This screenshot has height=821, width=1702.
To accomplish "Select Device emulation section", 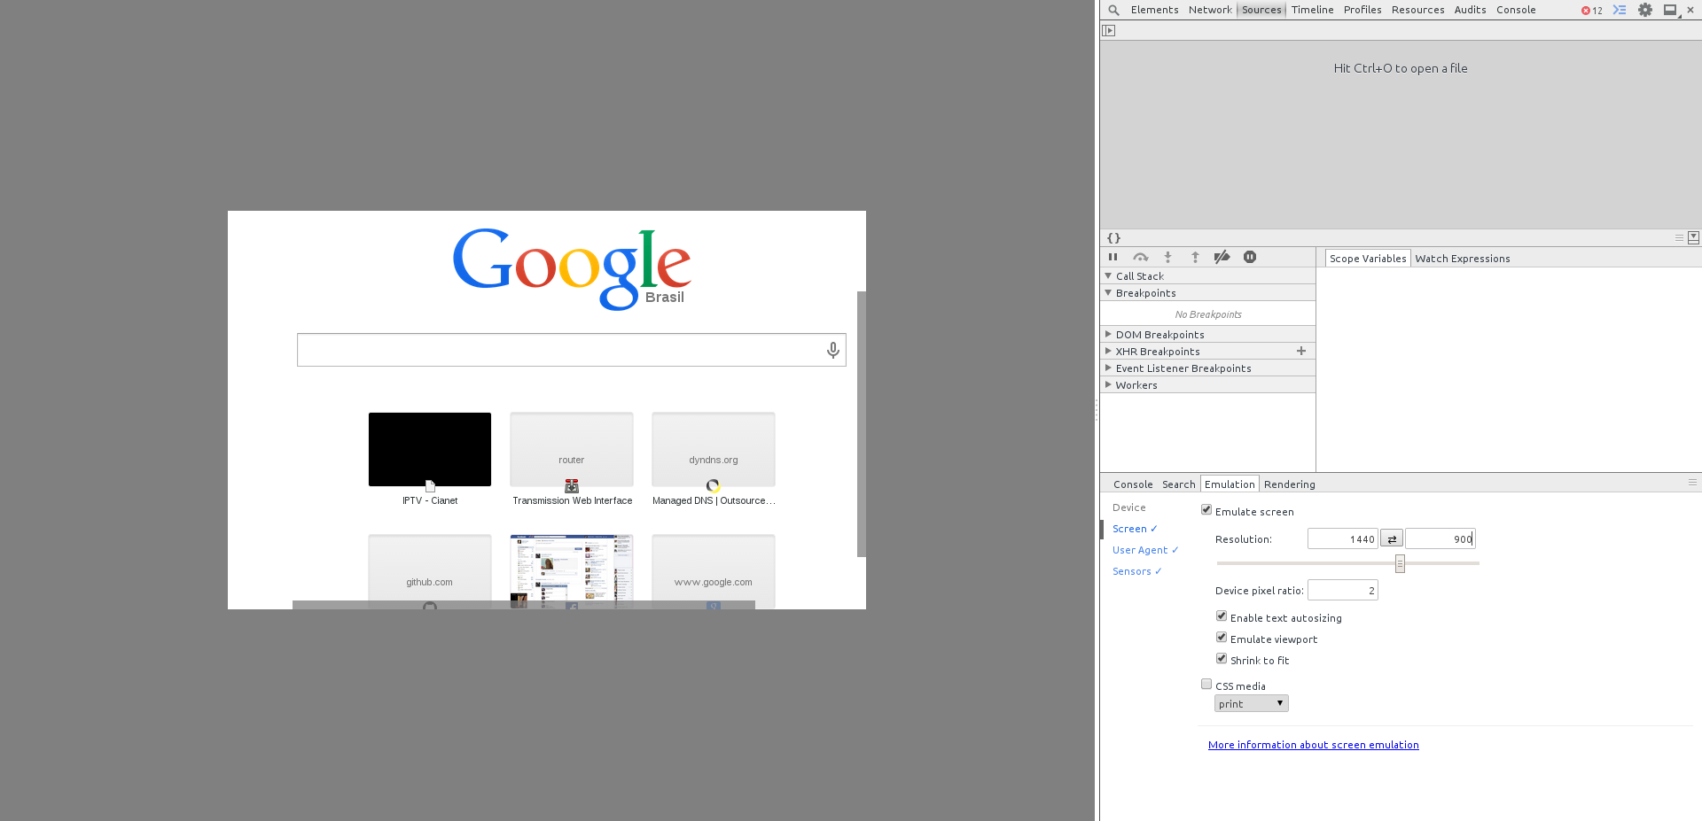I will [1128, 507].
